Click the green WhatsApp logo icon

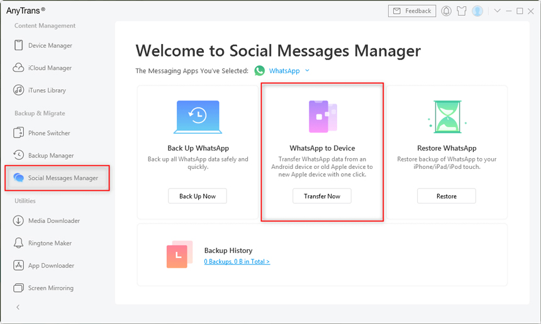point(259,70)
